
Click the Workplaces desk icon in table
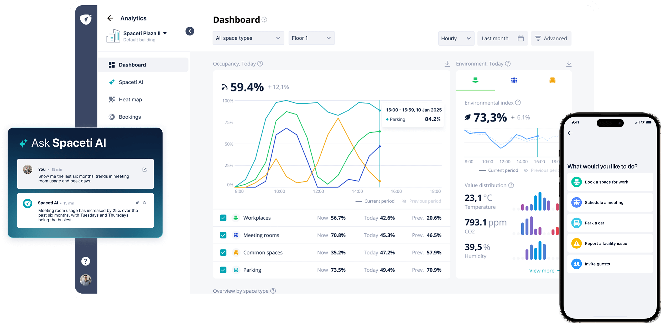[x=236, y=218]
